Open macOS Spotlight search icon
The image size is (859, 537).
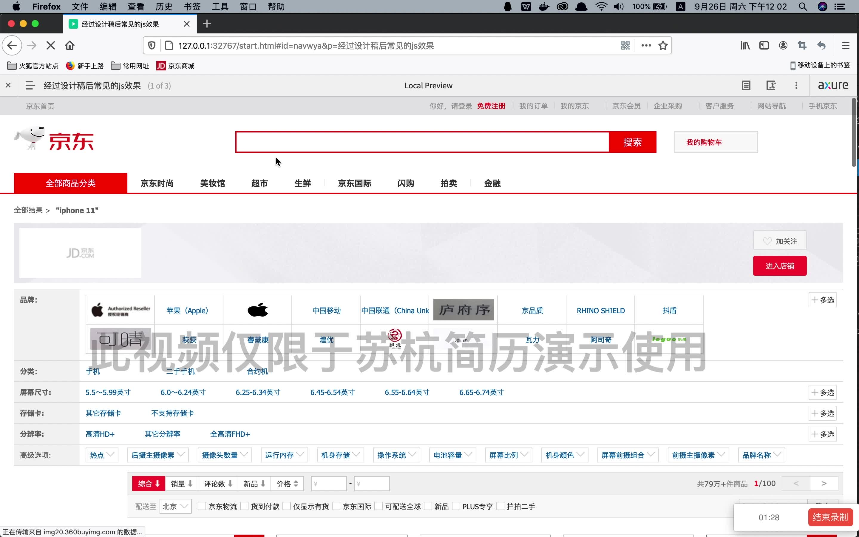[803, 6]
